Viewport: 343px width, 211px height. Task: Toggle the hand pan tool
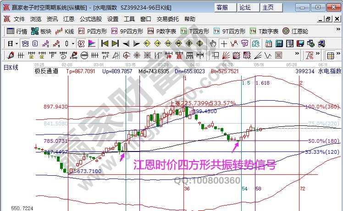click(x=213, y=43)
